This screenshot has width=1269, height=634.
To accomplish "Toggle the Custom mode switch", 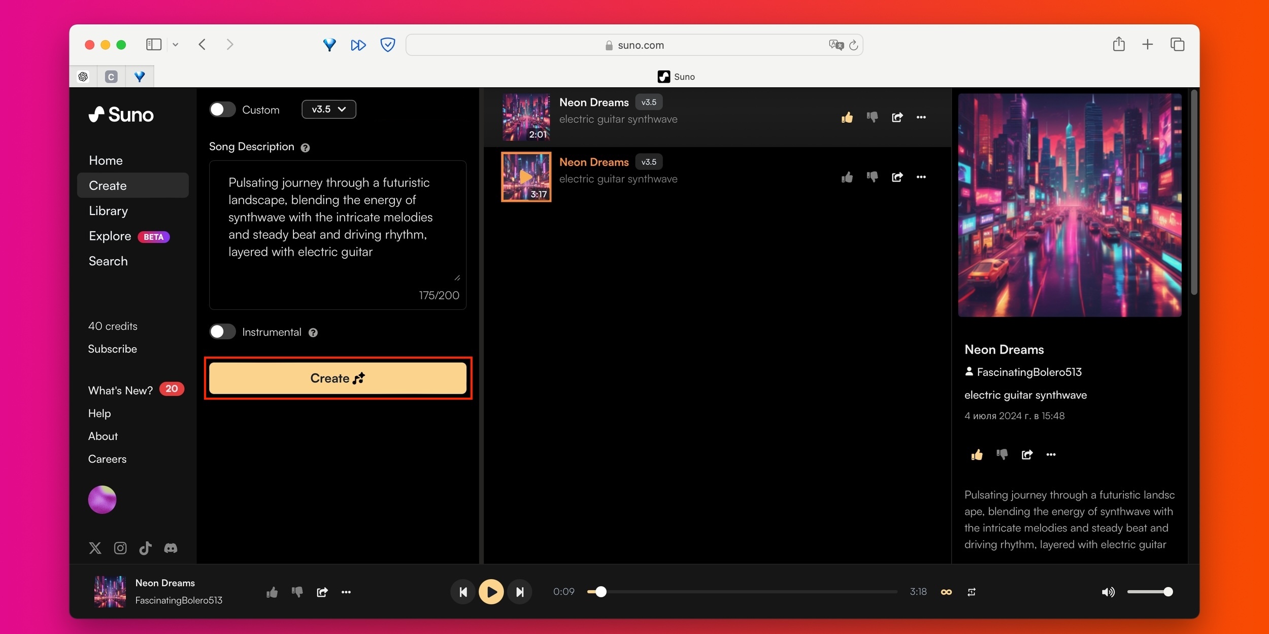I will coord(222,109).
